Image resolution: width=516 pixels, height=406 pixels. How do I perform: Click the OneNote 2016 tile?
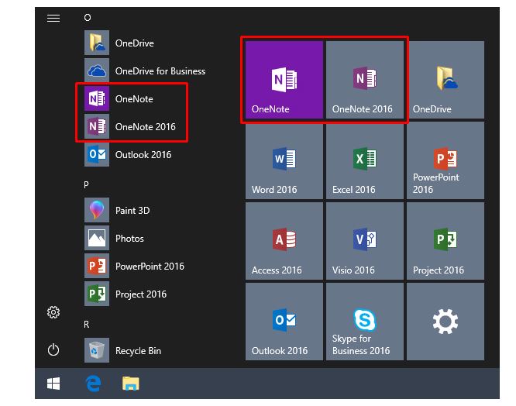coord(365,80)
